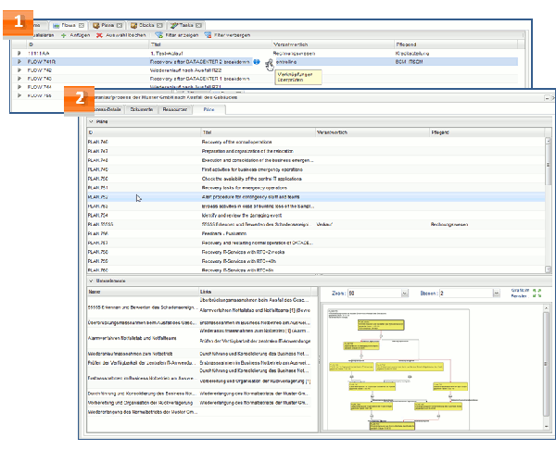The image size is (556, 450).
Task: Click the Filter verbergen toolbar button
Action: (x=227, y=35)
